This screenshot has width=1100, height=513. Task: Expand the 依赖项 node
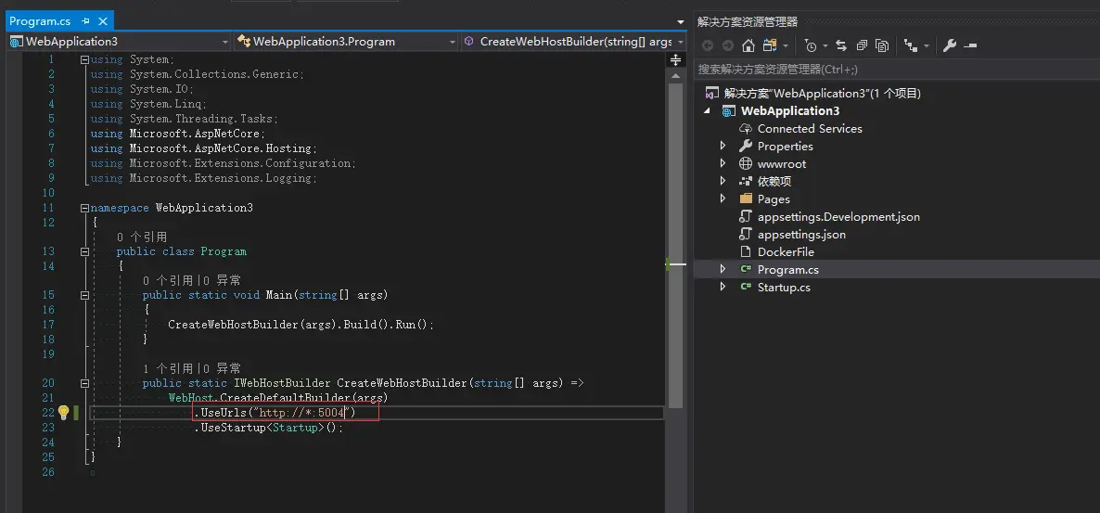[723, 181]
